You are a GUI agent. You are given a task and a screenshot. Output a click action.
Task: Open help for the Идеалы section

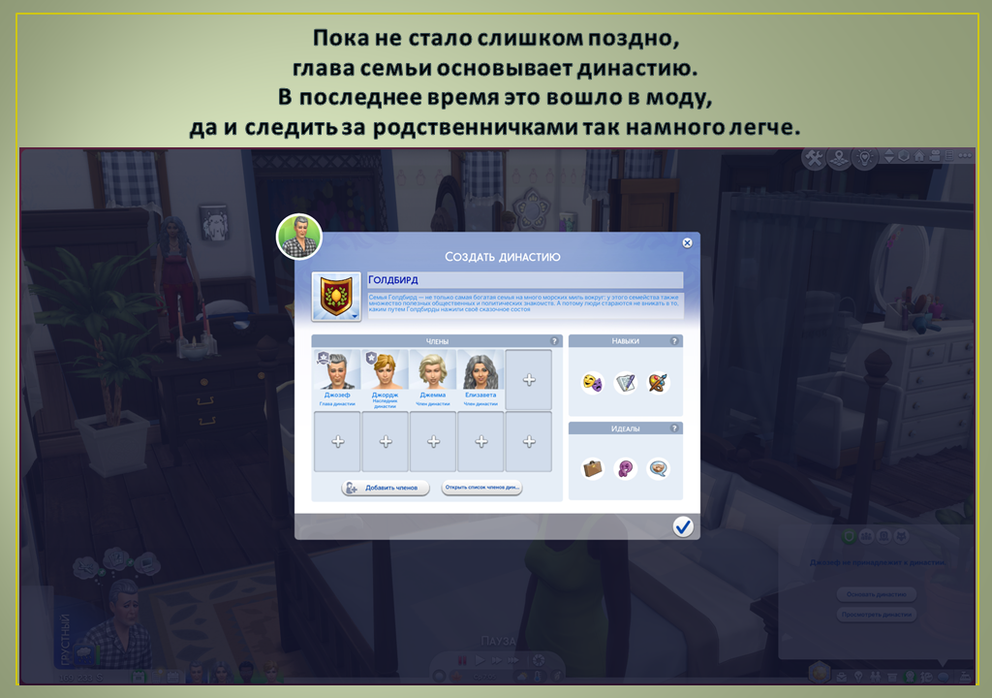[674, 428]
